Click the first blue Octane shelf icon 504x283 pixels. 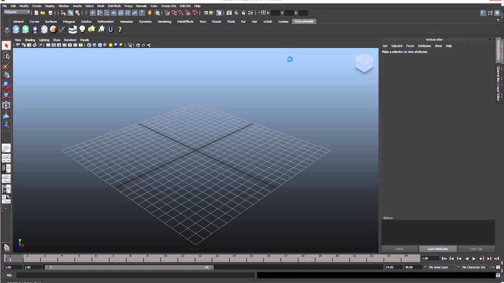point(16,29)
